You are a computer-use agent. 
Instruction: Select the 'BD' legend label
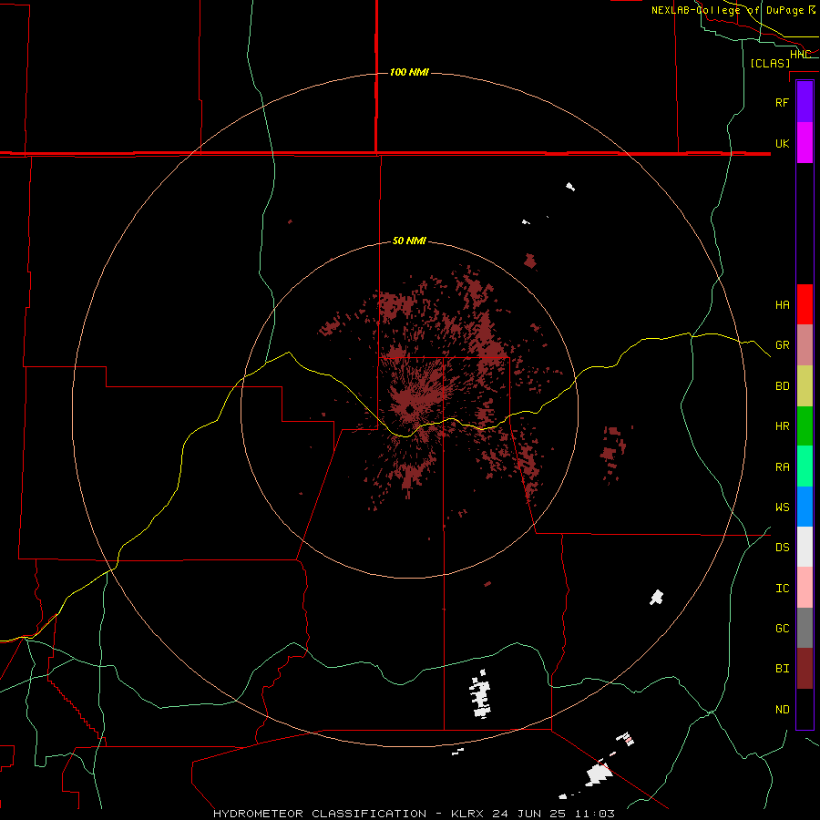[x=782, y=386]
